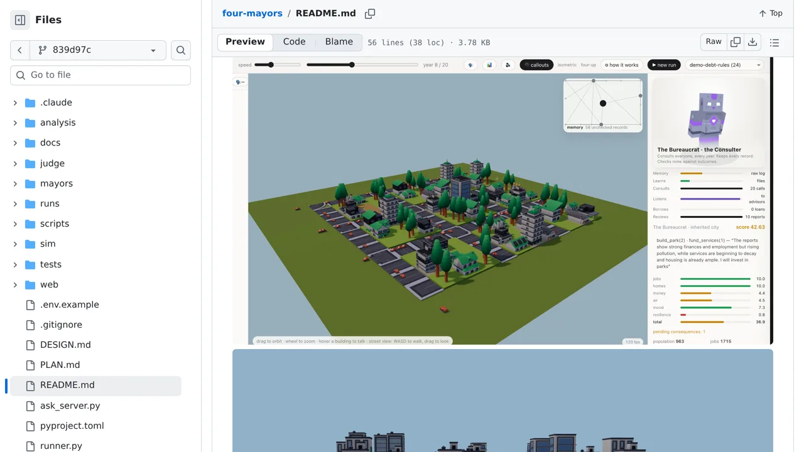Click the DESIGN.md file icon

[x=30, y=345]
